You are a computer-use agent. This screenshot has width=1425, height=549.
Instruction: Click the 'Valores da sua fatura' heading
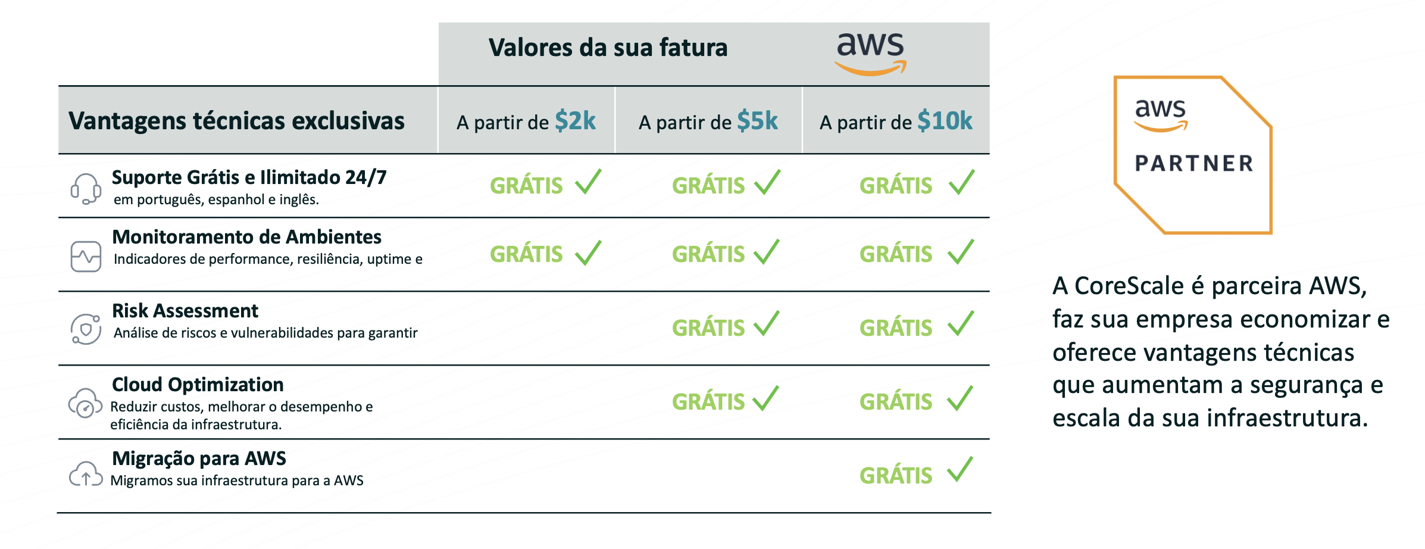pyautogui.click(x=608, y=48)
